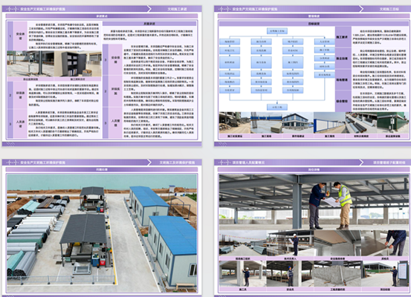Click the arrow chevron in the top-right slide header
Screen dimensions: 411x297
point(361,9)
